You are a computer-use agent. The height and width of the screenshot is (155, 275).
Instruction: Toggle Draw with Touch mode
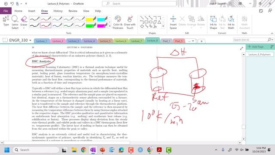[x=130, y=22]
